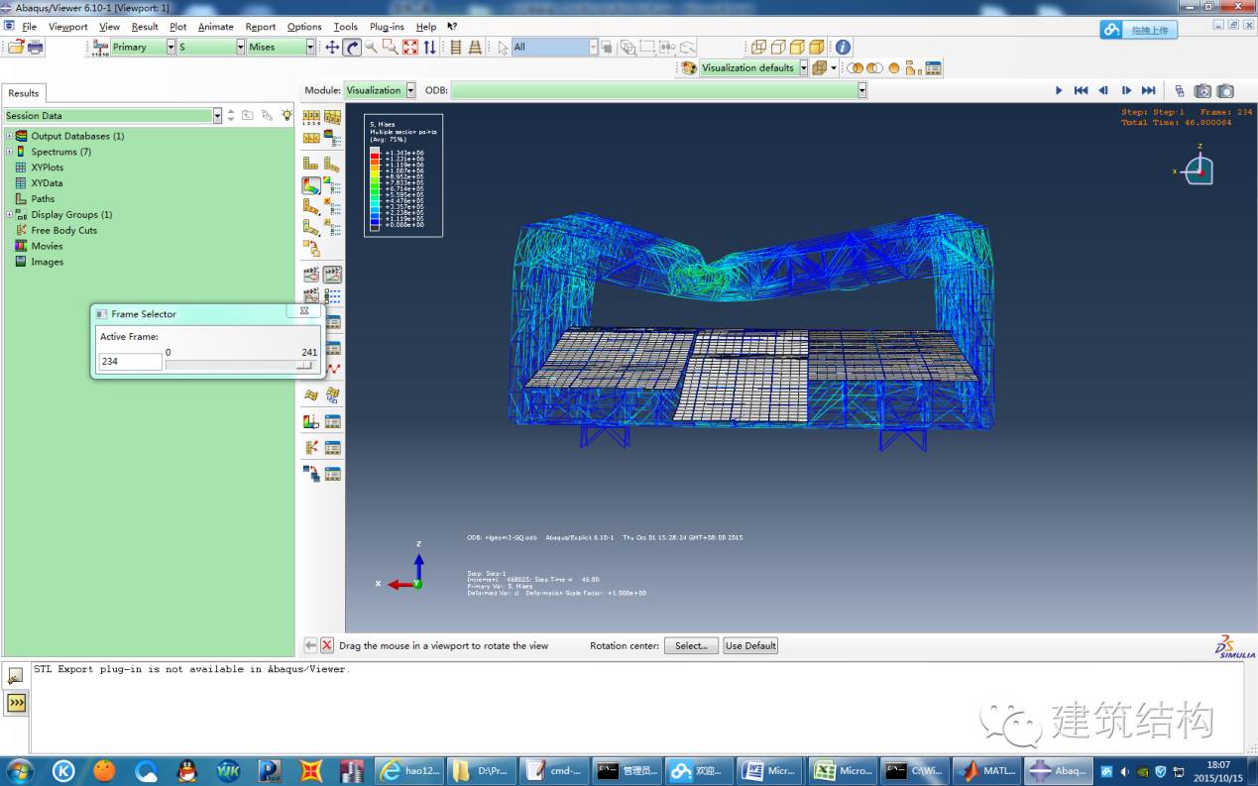Step to the previous frame
The height and width of the screenshot is (786, 1258).
[1103, 90]
